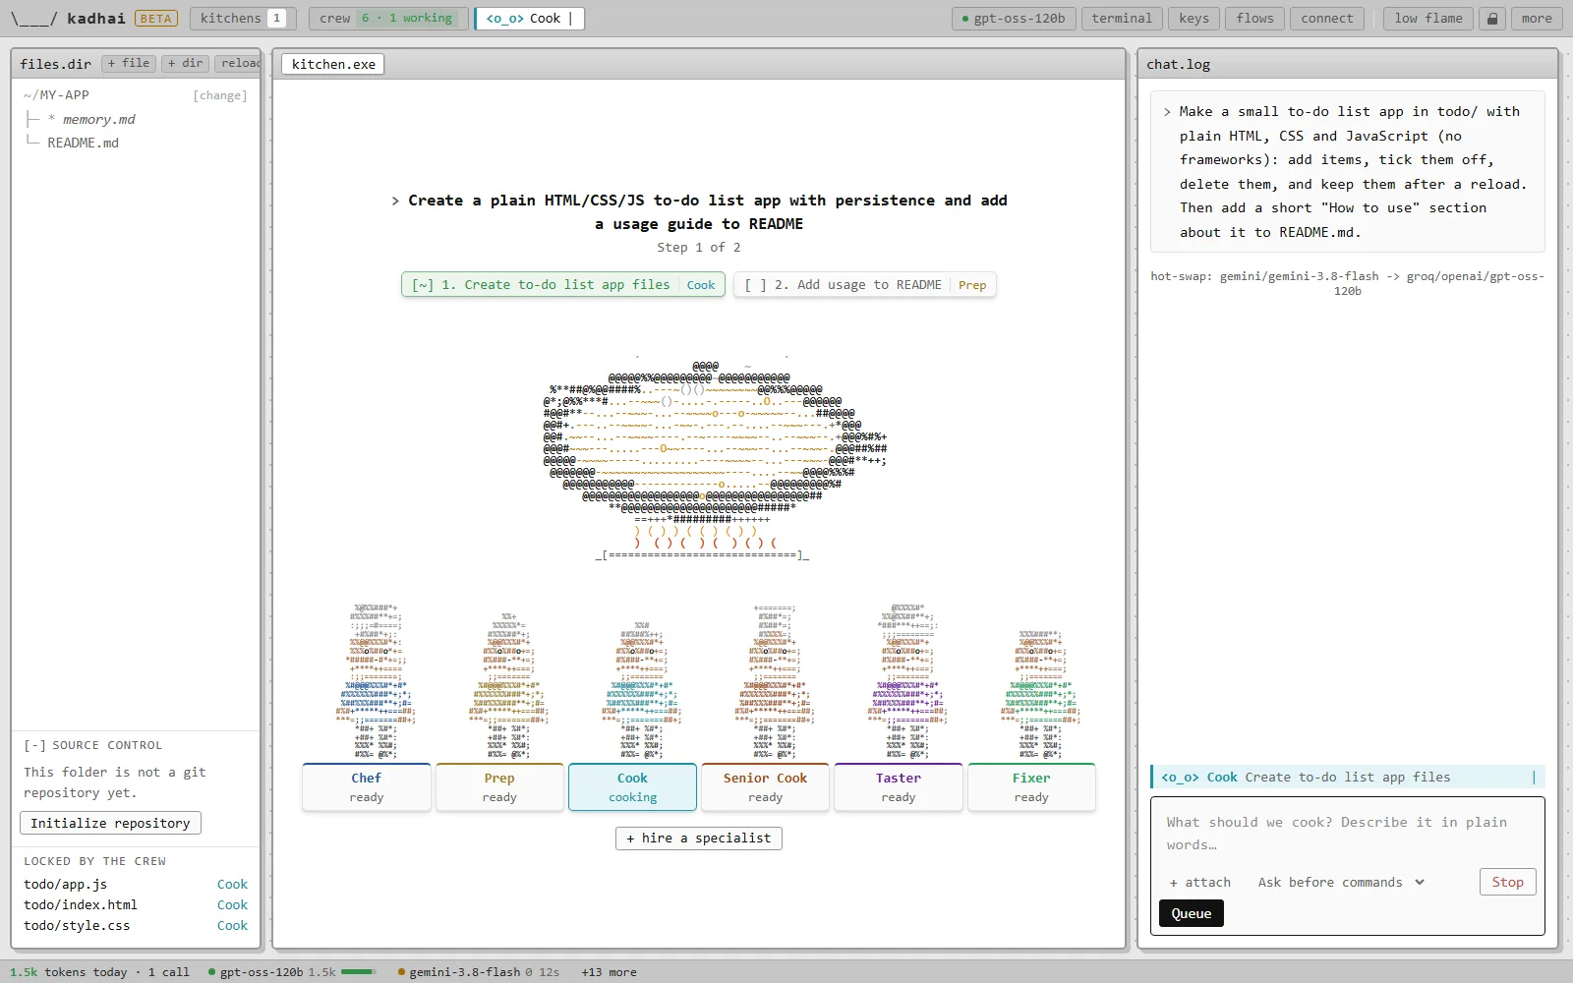The width and height of the screenshot is (1573, 983).
Task: Click the kadhai logo
Action: pos(68,19)
